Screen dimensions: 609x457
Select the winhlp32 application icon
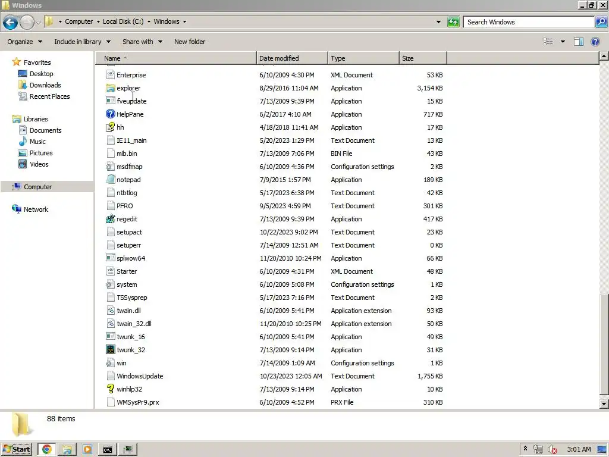tap(110, 389)
